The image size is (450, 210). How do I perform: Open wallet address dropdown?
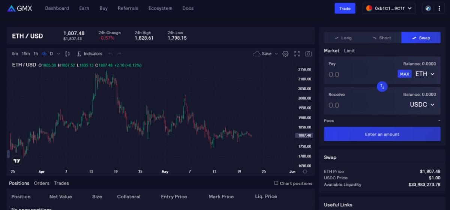point(389,8)
